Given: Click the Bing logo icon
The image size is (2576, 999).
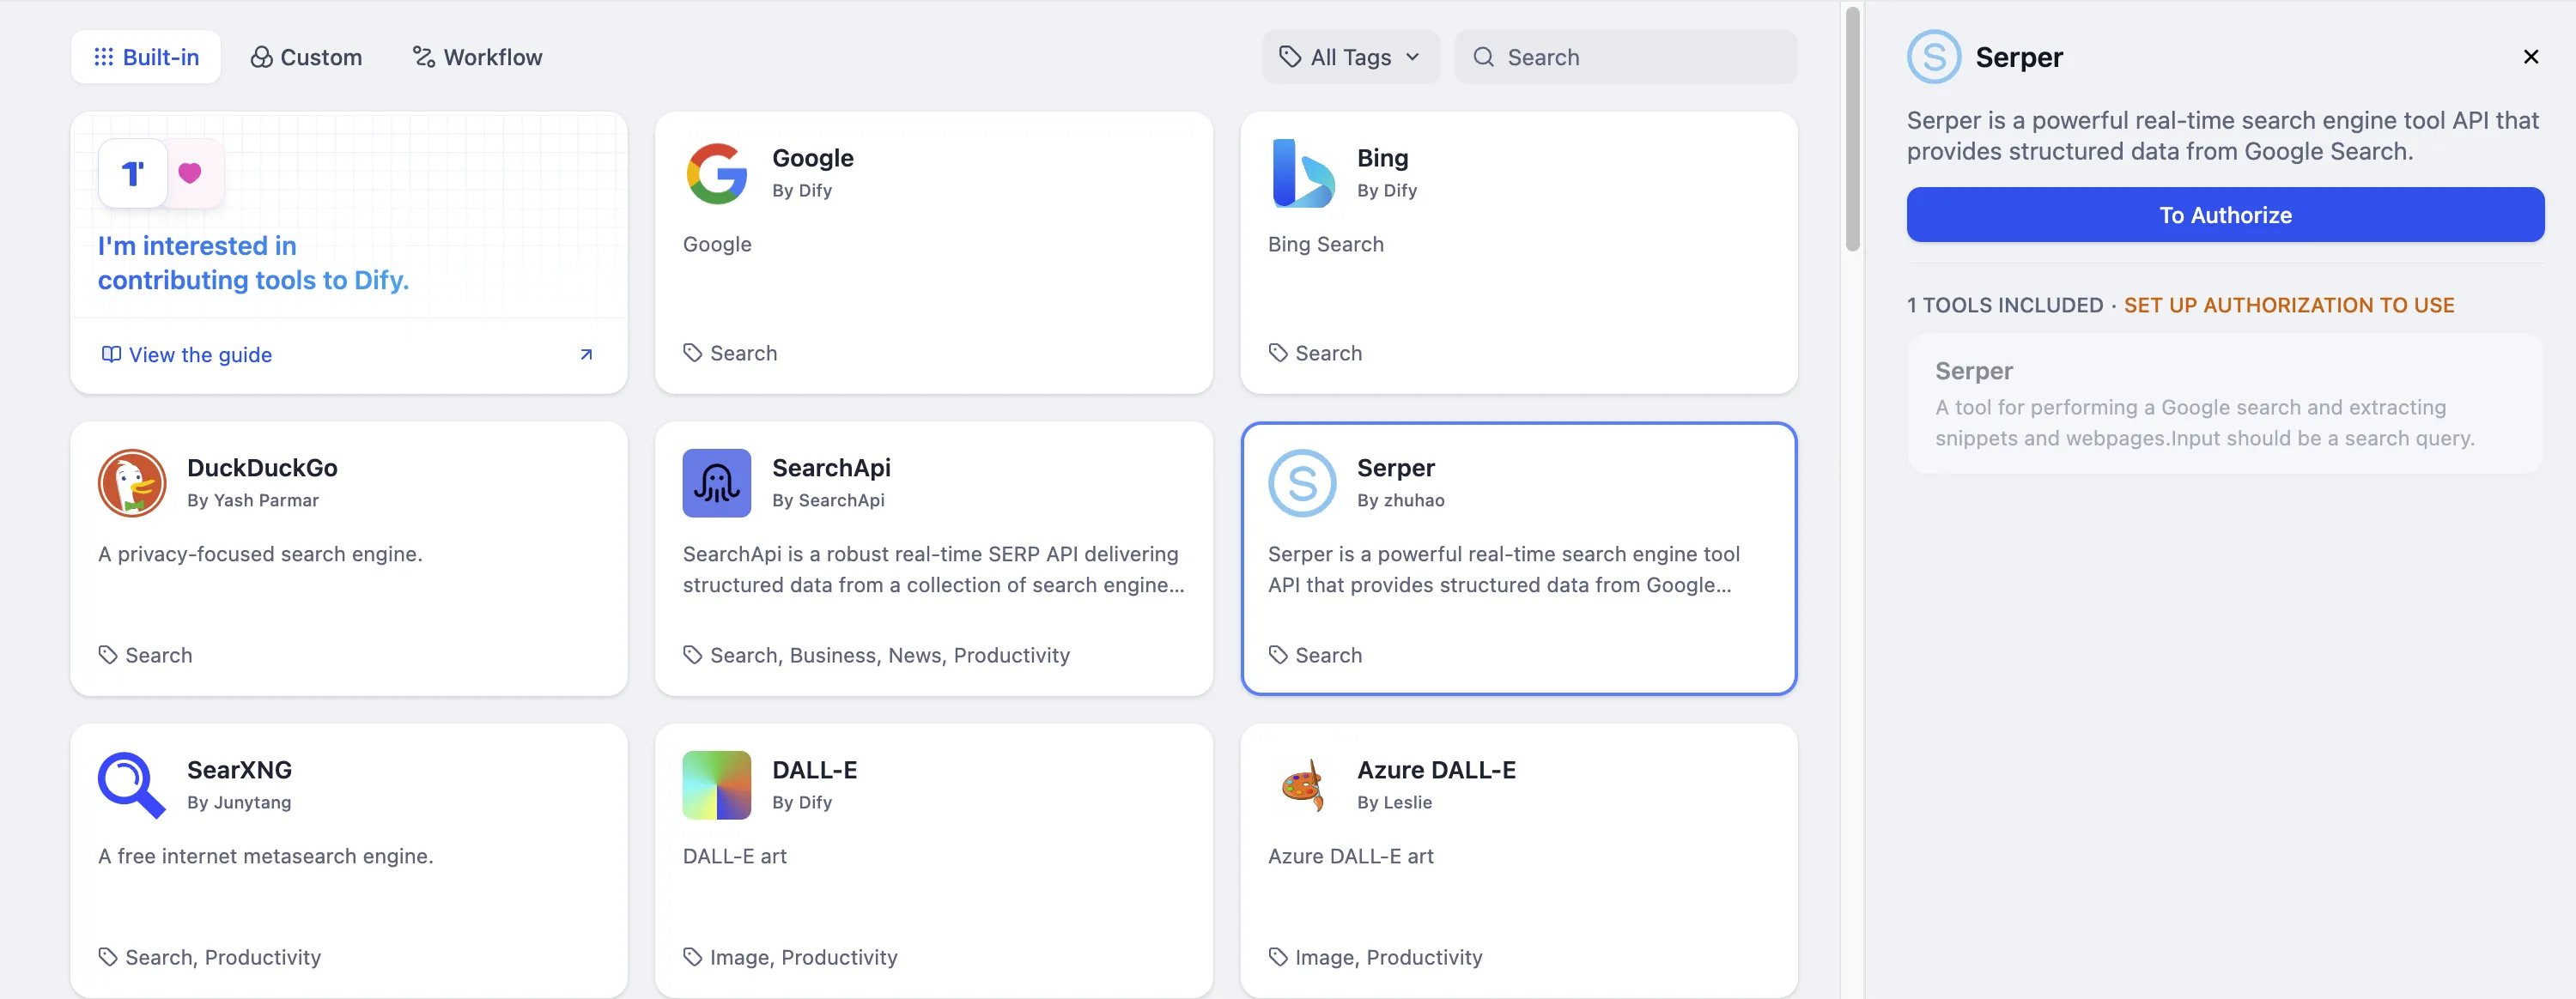Looking at the screenshot, I should click(x=1302, y=174).
